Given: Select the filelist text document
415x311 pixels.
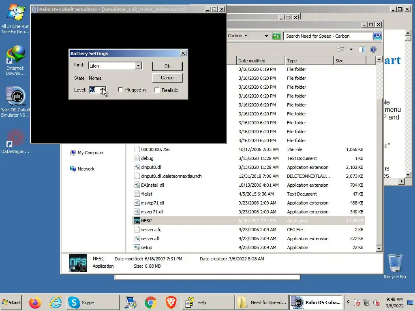Looking at the screenshot, I should point(147,194).
